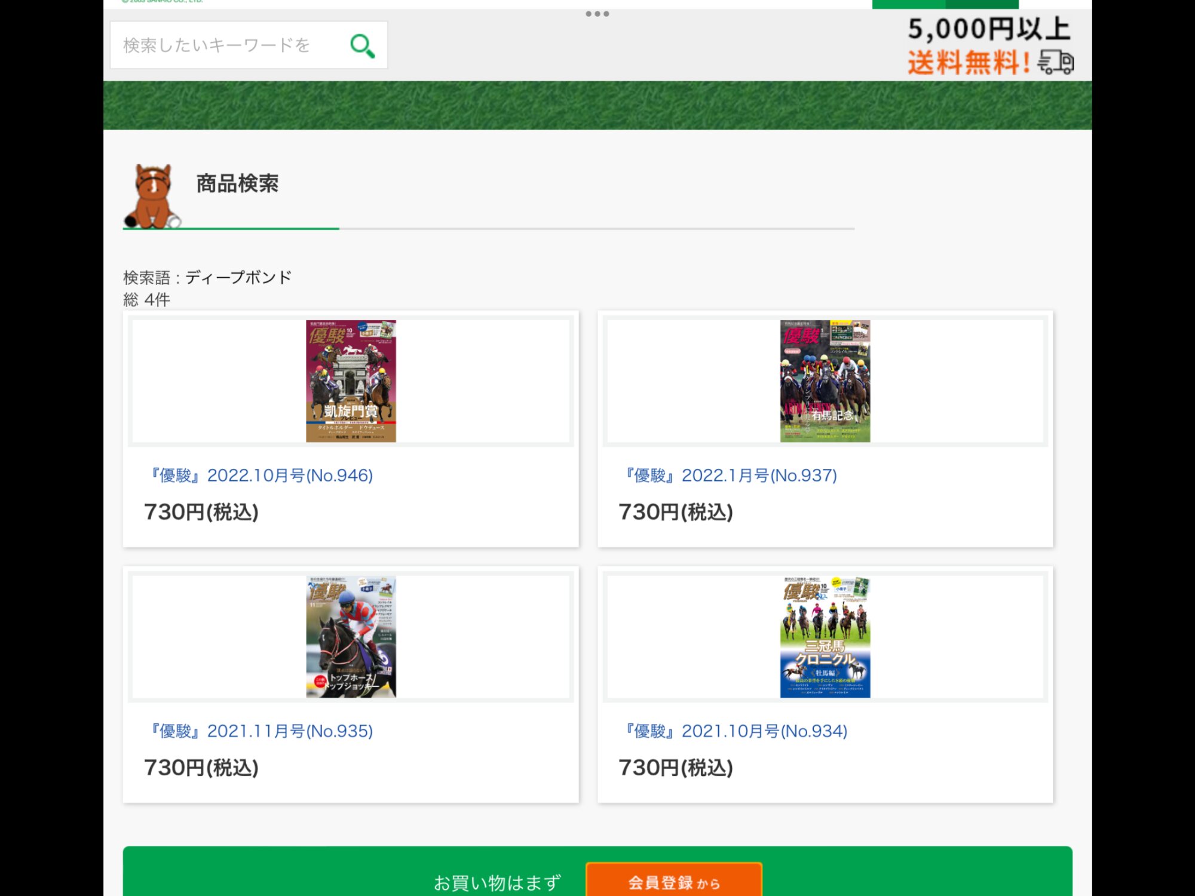Image resolution: width=1195 pixels, height=896 pixels.
Task: Open cover thumbnail of 優駿 2022.10月号
Action: pos(351,381)
